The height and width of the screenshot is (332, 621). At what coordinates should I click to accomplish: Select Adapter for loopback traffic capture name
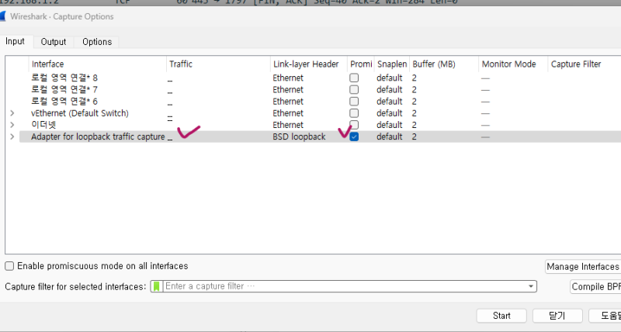(x=98, y=137)
